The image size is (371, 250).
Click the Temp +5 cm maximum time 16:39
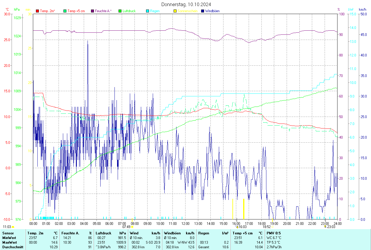(238, 242)
